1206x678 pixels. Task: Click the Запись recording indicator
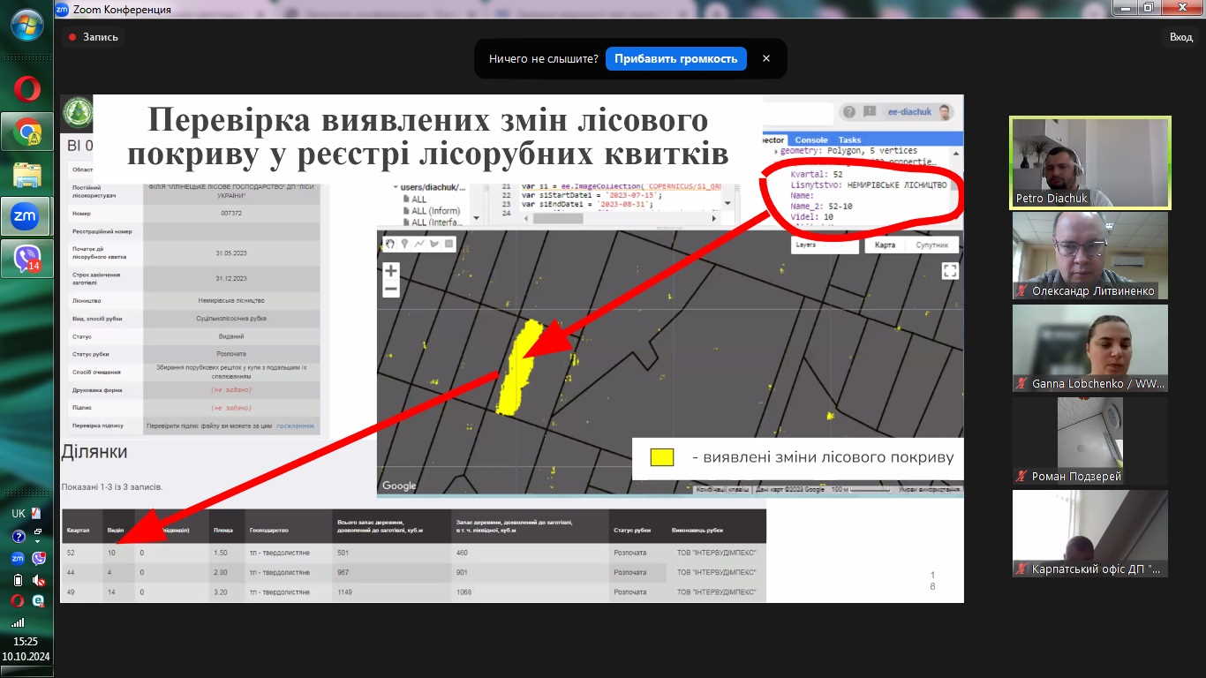94,37
